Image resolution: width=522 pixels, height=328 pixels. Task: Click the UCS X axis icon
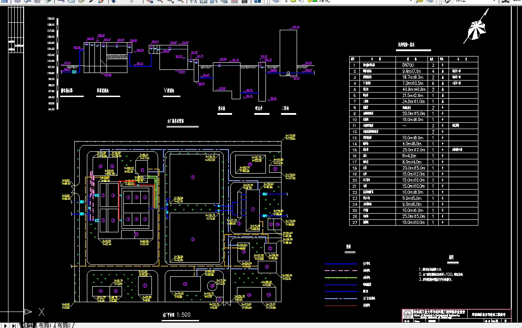click(x=41, y=312)
